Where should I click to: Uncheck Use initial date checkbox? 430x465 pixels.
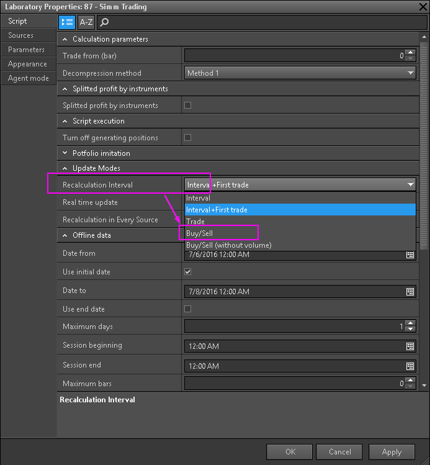(x=188, y=271)
